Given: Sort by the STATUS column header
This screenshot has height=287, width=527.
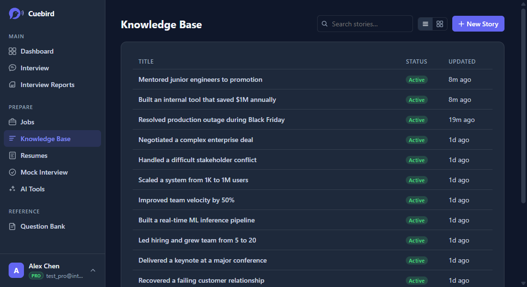Looking at the screenshot, I should click(416, 61).
